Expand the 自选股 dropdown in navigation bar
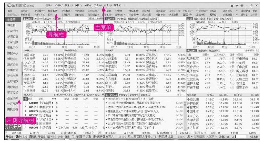The height and width of the screenshot is (145, 264). (25, 11)
